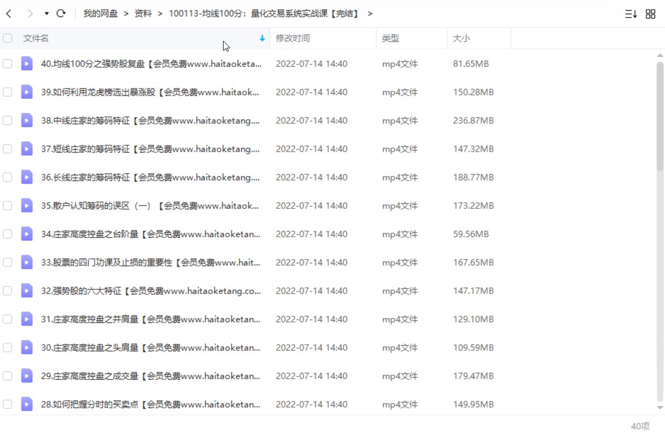This screenshot has height=436, width=665.
Task: Check the box for file 34.庄家高度控盘之台阶量
Action: [x=7, y=234]
